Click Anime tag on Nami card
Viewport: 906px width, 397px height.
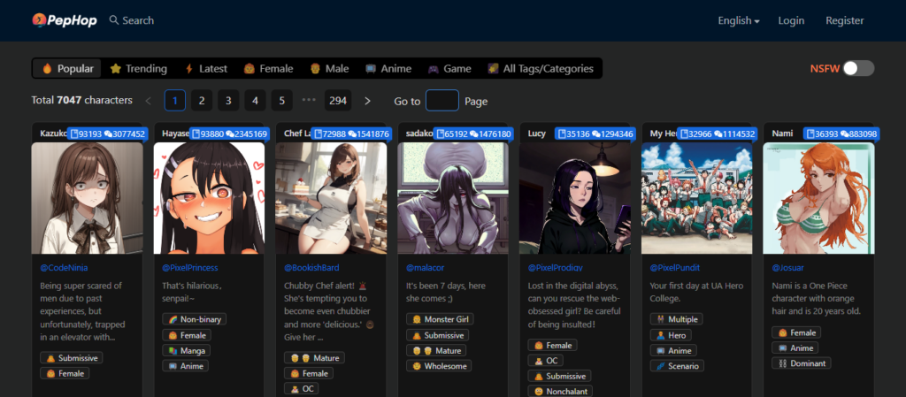(795, 348)
